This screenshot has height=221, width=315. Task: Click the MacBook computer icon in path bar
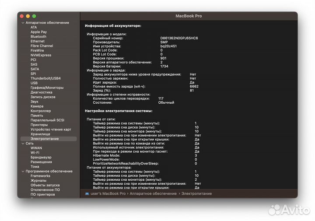click(x=87, y=194)
